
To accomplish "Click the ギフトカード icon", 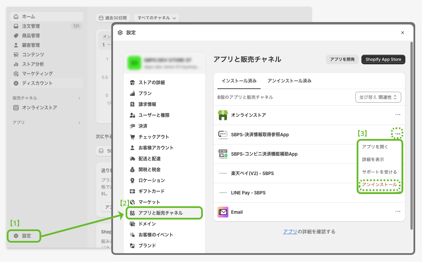I will 132,191.
